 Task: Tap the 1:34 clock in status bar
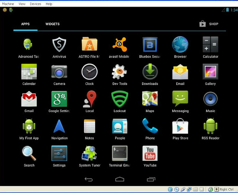pyautogui.click(x=234, y=10)
